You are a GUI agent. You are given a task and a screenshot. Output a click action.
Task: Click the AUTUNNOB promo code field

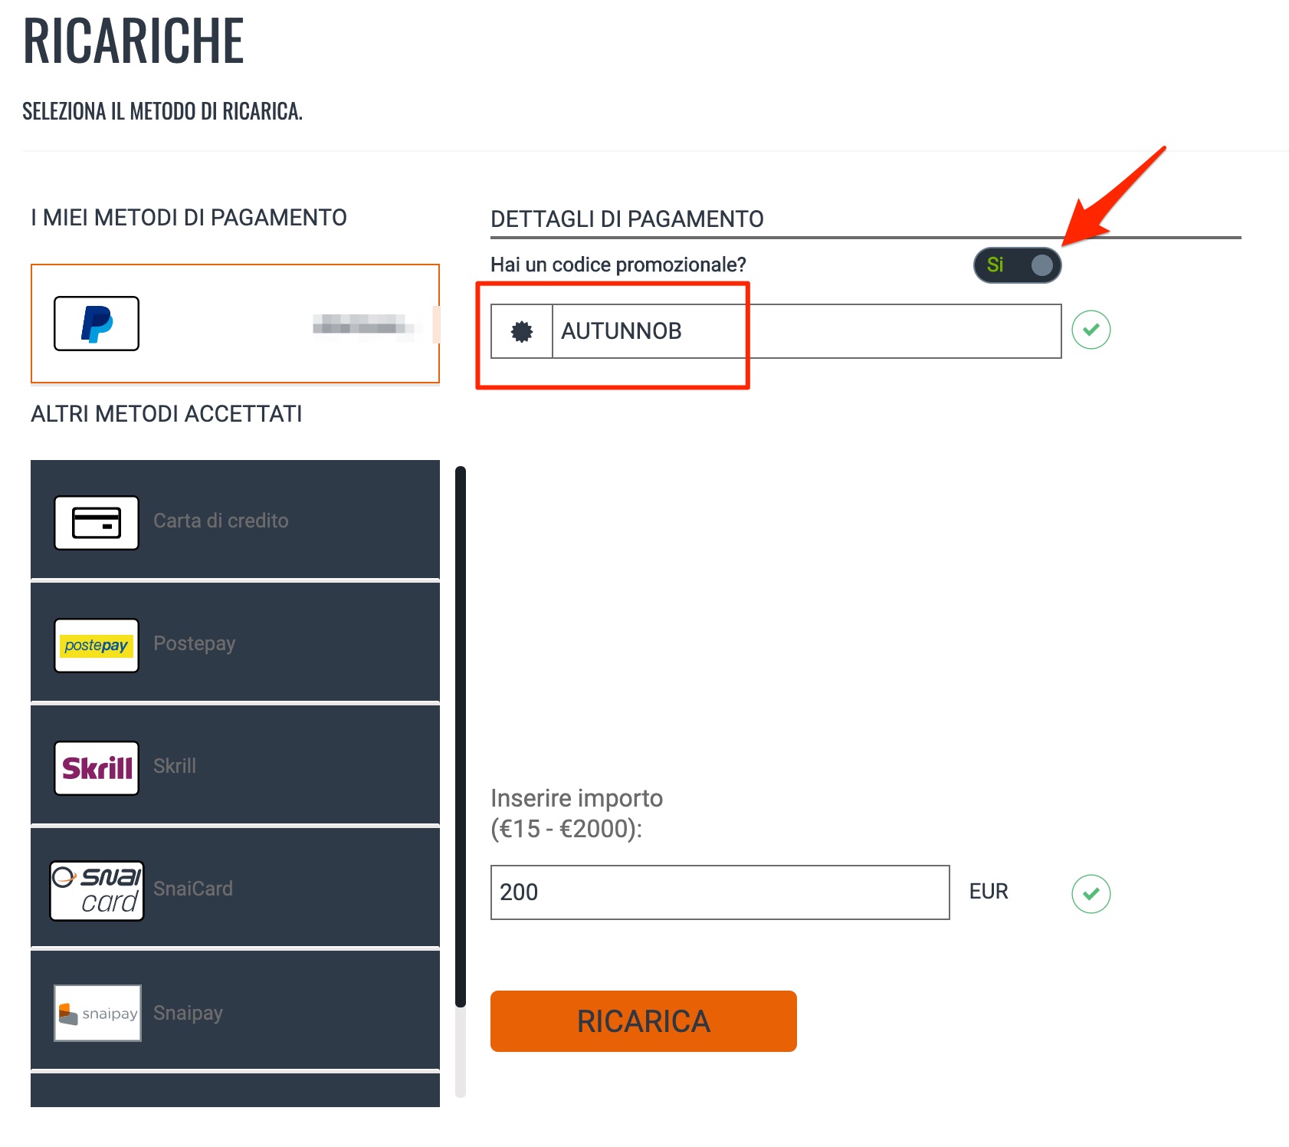[x=807, y=331]
